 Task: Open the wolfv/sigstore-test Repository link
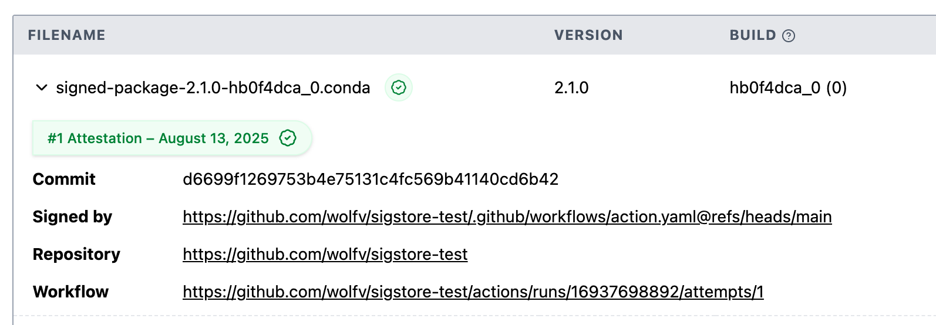click(x=325, y=254)
